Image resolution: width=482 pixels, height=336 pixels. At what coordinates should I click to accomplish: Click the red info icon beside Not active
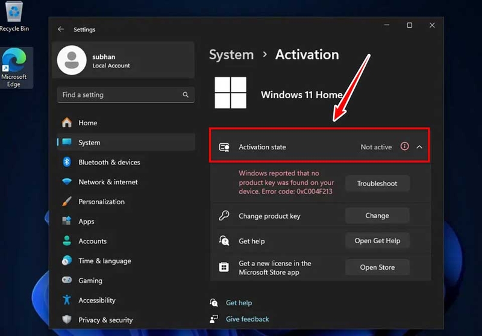(404, 146)
